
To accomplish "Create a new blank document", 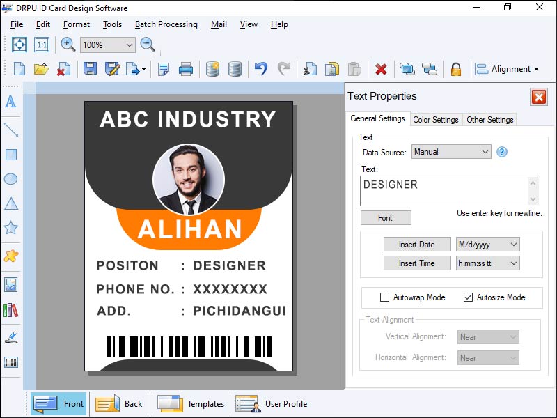I will [x=19, y=68].
